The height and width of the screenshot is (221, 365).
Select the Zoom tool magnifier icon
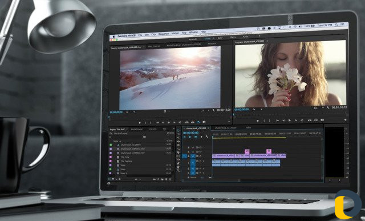point(179,171)
